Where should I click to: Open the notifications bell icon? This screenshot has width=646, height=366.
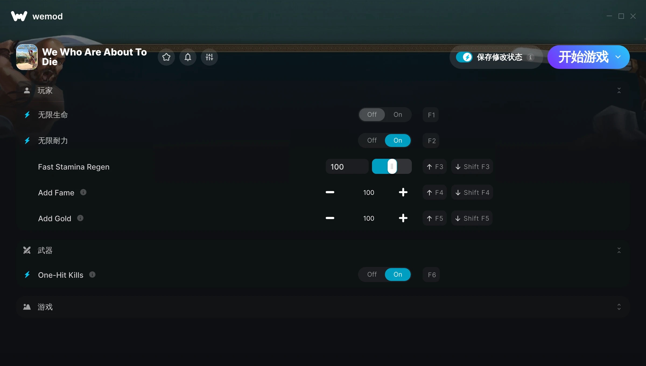pyautogui.click(x=188, y=57)
